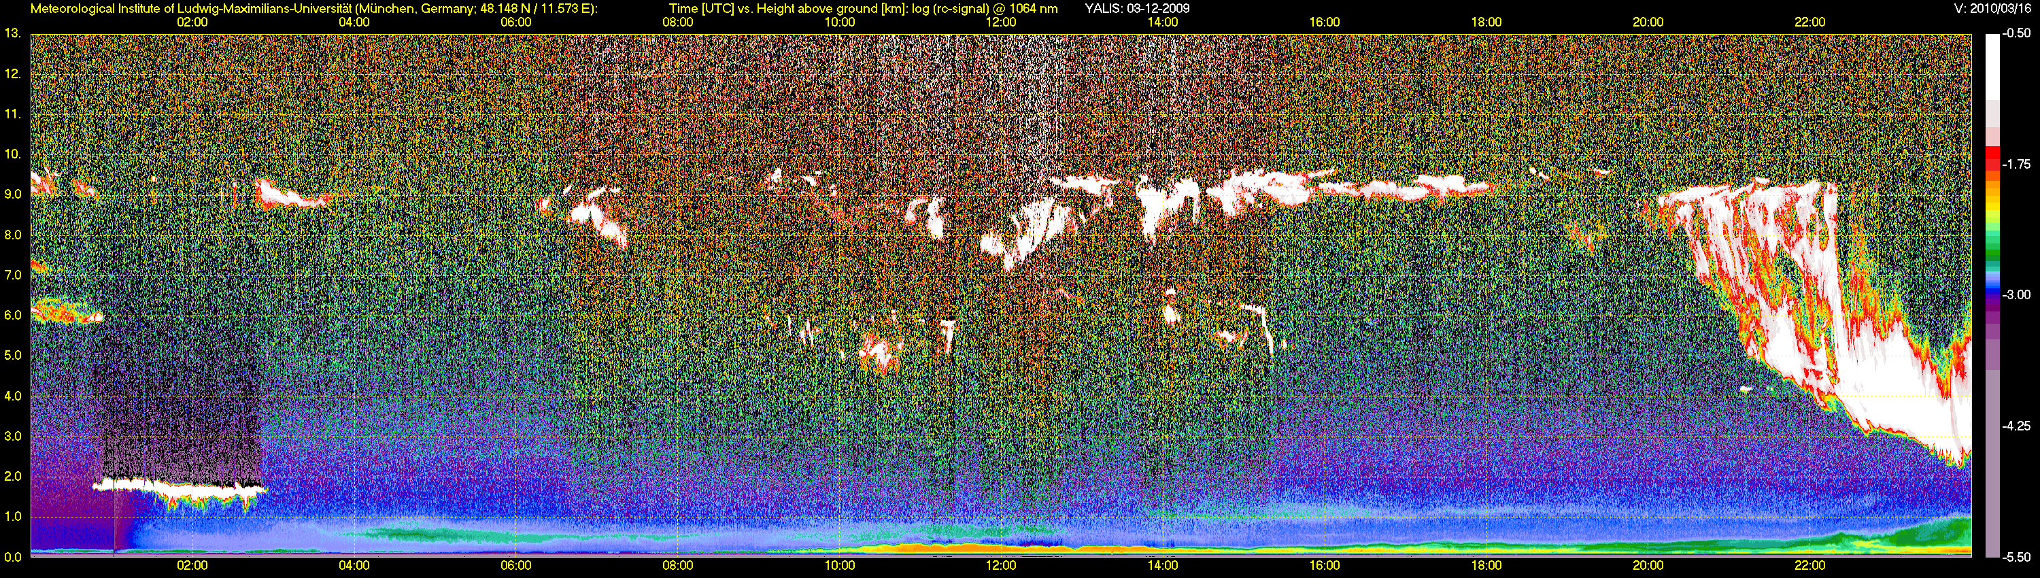
Task: Pick the 2.0 height axis label
Action: [x=13, y=477]
